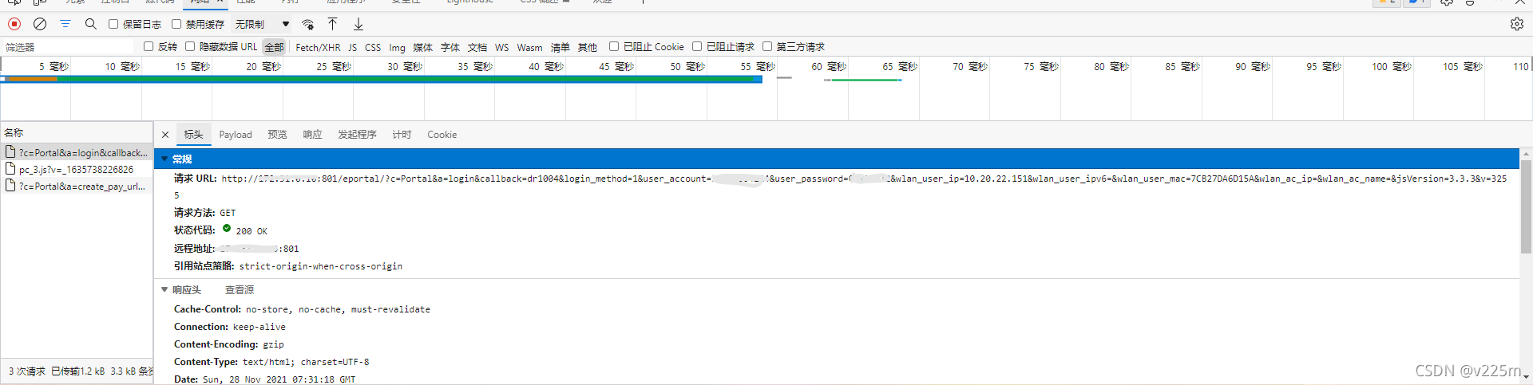
Task: Click the blue-green waterfall overview bar
Action: point(381,79)
